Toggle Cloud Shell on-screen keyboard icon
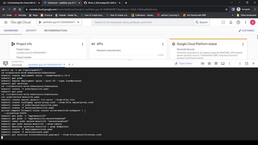The height and width of the screenshot is (145, 258). [202, 64]
